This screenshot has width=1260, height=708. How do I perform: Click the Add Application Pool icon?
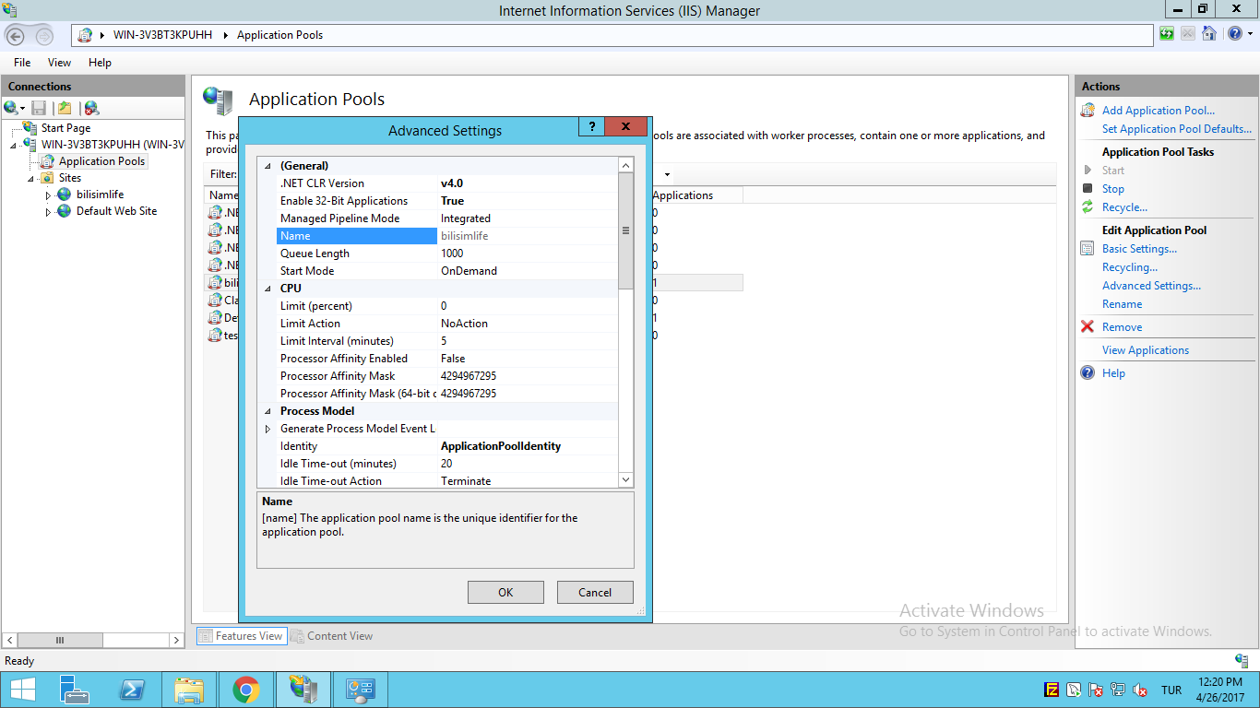(1088, 111)
